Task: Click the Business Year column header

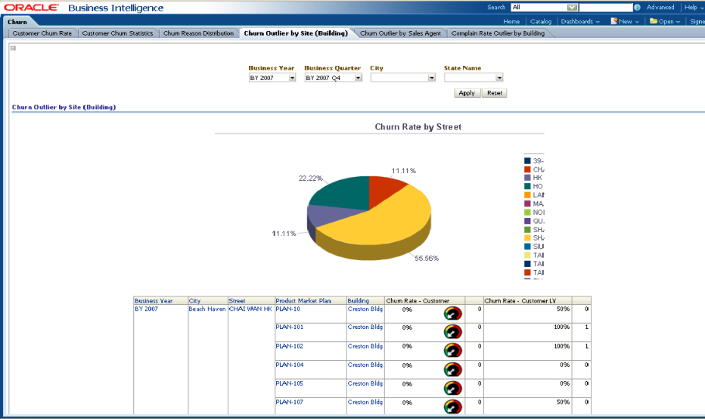Action: tap(154, 301)
